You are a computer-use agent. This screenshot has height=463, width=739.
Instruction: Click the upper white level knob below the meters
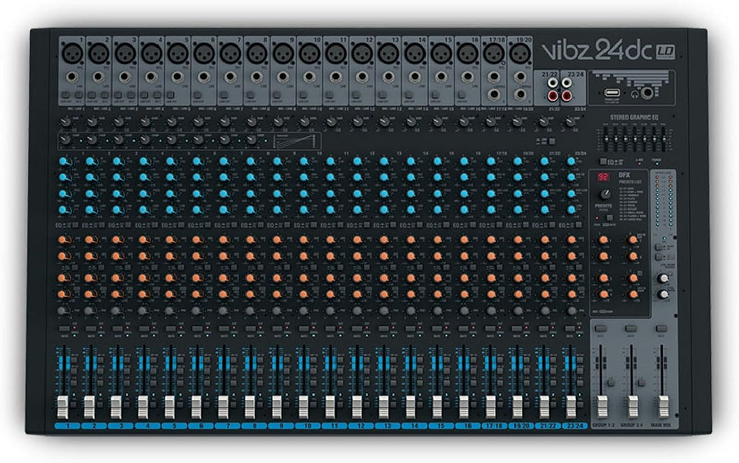(x=663, y=279)
